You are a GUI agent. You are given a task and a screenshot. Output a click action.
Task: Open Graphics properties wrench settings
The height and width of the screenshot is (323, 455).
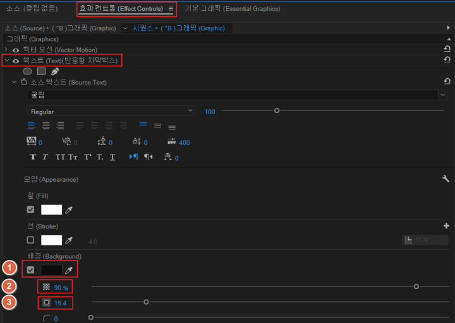pos(446,179)
